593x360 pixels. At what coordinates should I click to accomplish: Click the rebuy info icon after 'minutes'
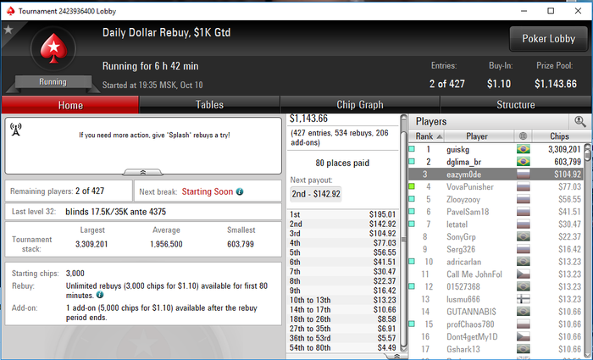point(100,295)
